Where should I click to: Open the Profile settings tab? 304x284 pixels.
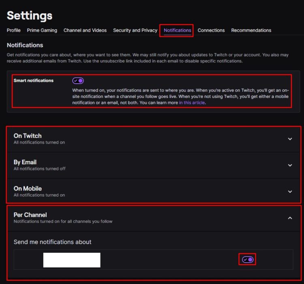point(13,30)
